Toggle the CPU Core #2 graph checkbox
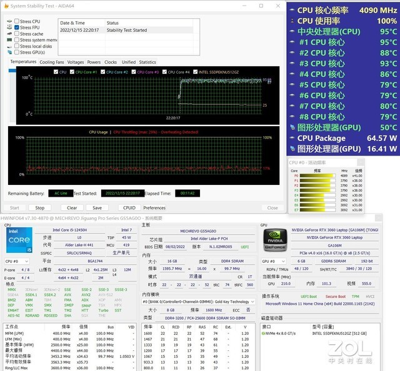This screenshot has width=400, height=371. click(x=102, y=72)
